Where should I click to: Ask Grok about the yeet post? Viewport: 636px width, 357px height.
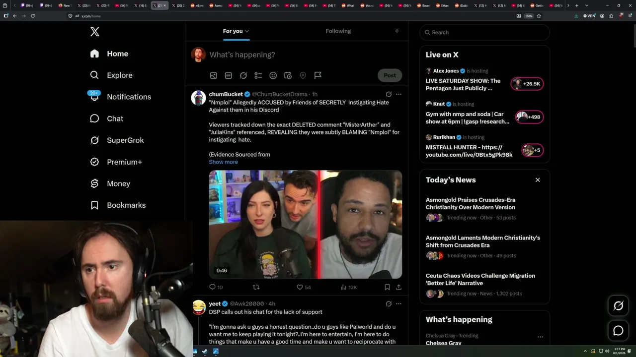[389, 304]
